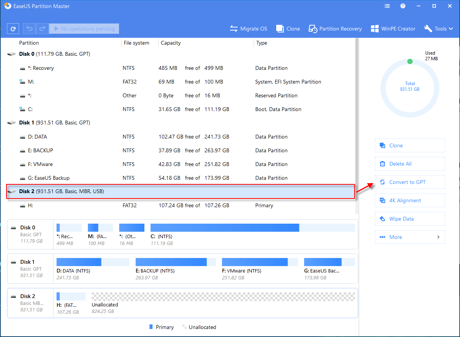Click Convert to GPT
This screenshot has width=460, height=337.
[x=410, y=182]
